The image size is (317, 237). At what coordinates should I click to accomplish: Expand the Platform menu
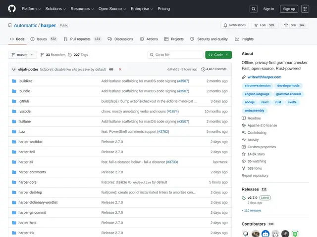point(31,9)
